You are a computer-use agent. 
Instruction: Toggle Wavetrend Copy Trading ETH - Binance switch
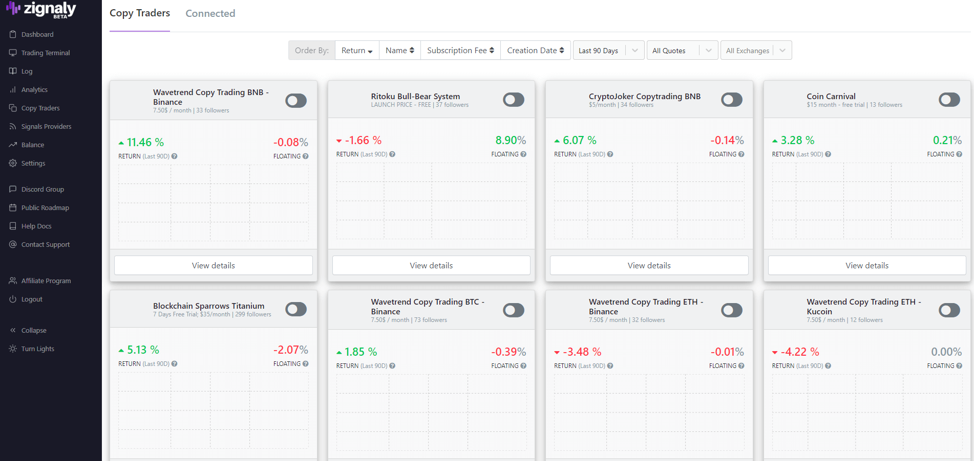pos(732,310)
